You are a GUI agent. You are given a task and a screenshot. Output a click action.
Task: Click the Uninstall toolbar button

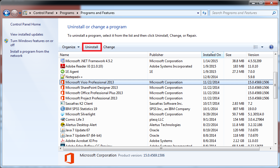(92, 47)
